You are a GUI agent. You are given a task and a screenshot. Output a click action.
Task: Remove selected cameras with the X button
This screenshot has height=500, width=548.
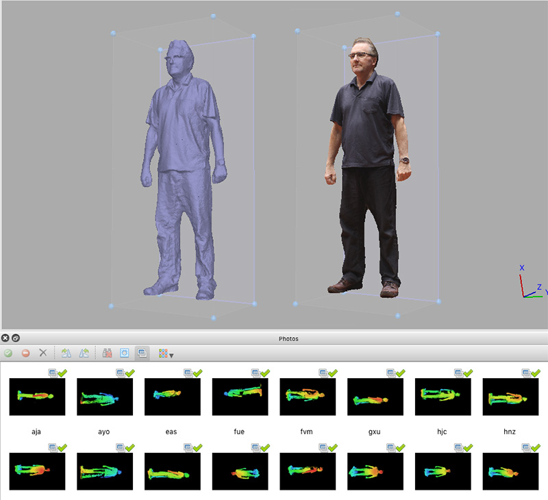(x=43, y=353)
